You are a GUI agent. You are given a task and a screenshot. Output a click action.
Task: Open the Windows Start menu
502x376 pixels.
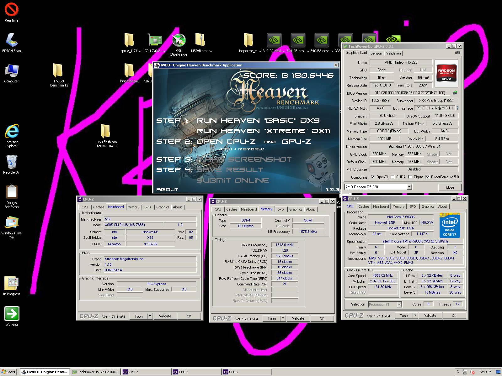click(x=8, y=372)
